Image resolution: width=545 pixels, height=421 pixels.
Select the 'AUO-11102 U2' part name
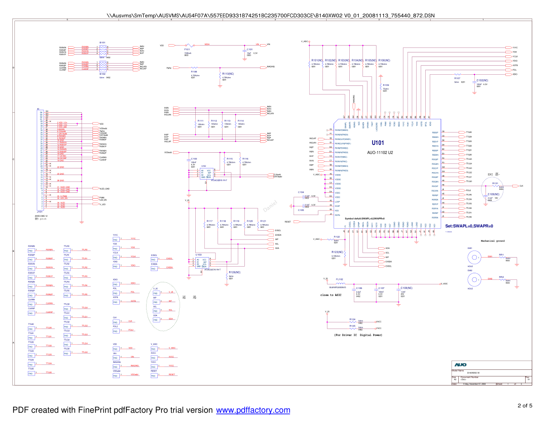(x=380, y=153)
